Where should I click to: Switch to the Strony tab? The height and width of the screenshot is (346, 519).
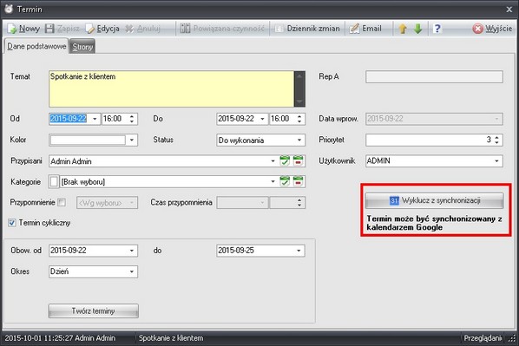(x=82, y=47)
